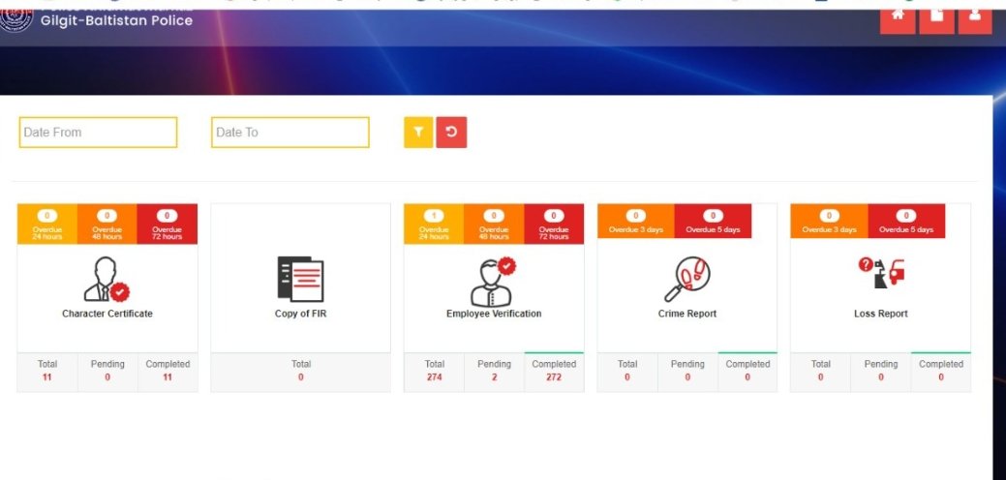Open Employee Verification Overdue 24 hours badge
Screen dimensions: 1006x480
click(x=434, y=224)
